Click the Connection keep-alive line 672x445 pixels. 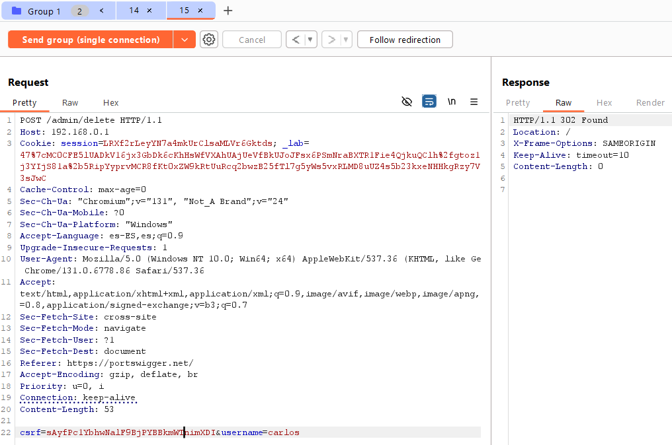click(x=77, y=397)
